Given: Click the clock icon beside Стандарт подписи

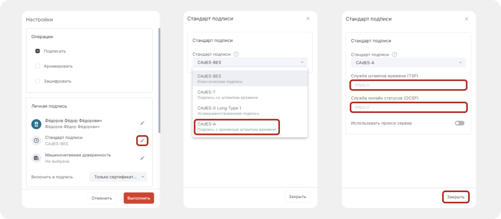Looking at the screenshot, I should coord(36,141).
